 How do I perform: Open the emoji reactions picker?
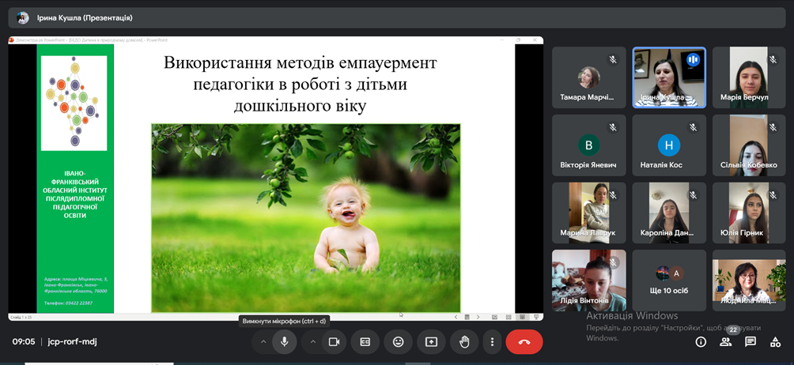[x=399, y=342]
